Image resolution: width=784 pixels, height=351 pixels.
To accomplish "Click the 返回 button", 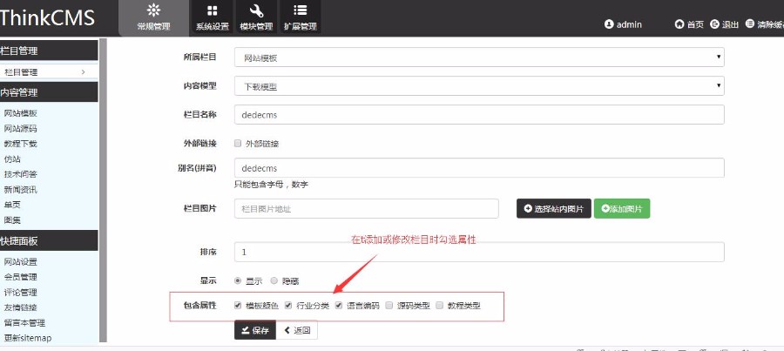I will (x=297, y=330).
